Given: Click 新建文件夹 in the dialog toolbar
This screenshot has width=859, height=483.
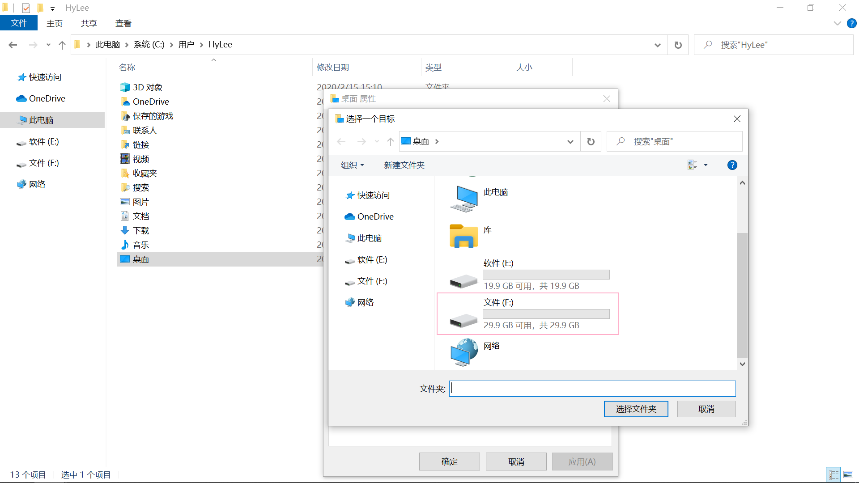Looking at the screenshot, I should tap(404, 165).
